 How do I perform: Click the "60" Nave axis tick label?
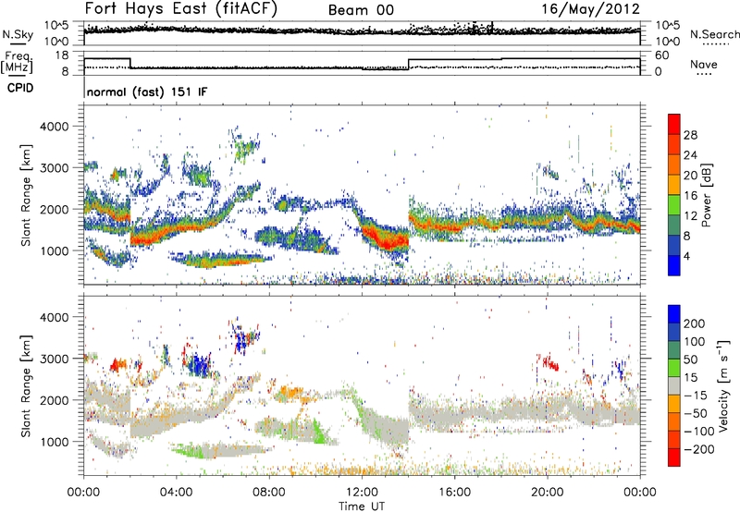[x=662, y=55]
